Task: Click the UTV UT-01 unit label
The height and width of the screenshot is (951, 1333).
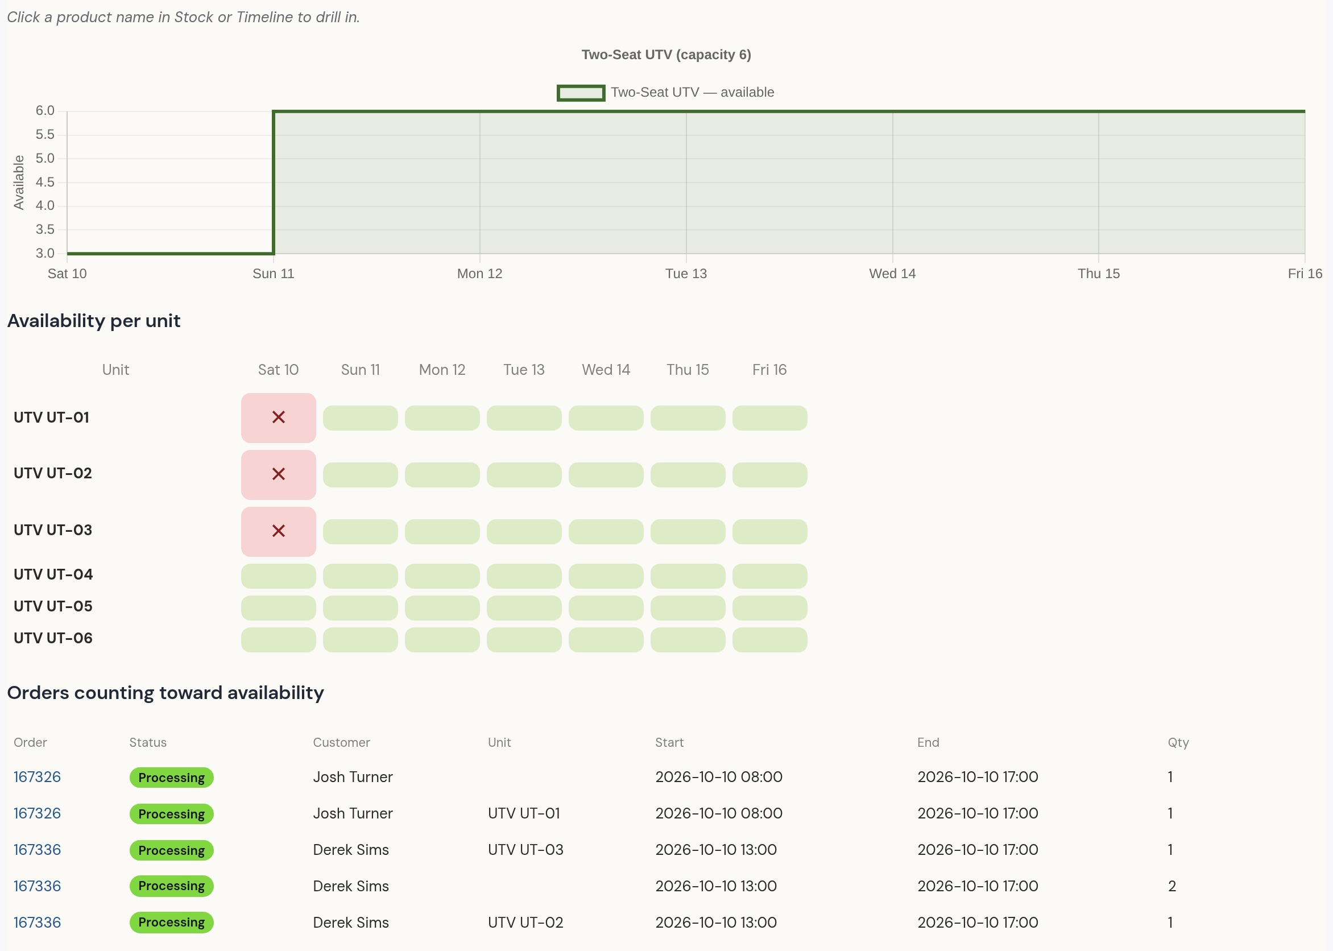Action: point(52,417)
